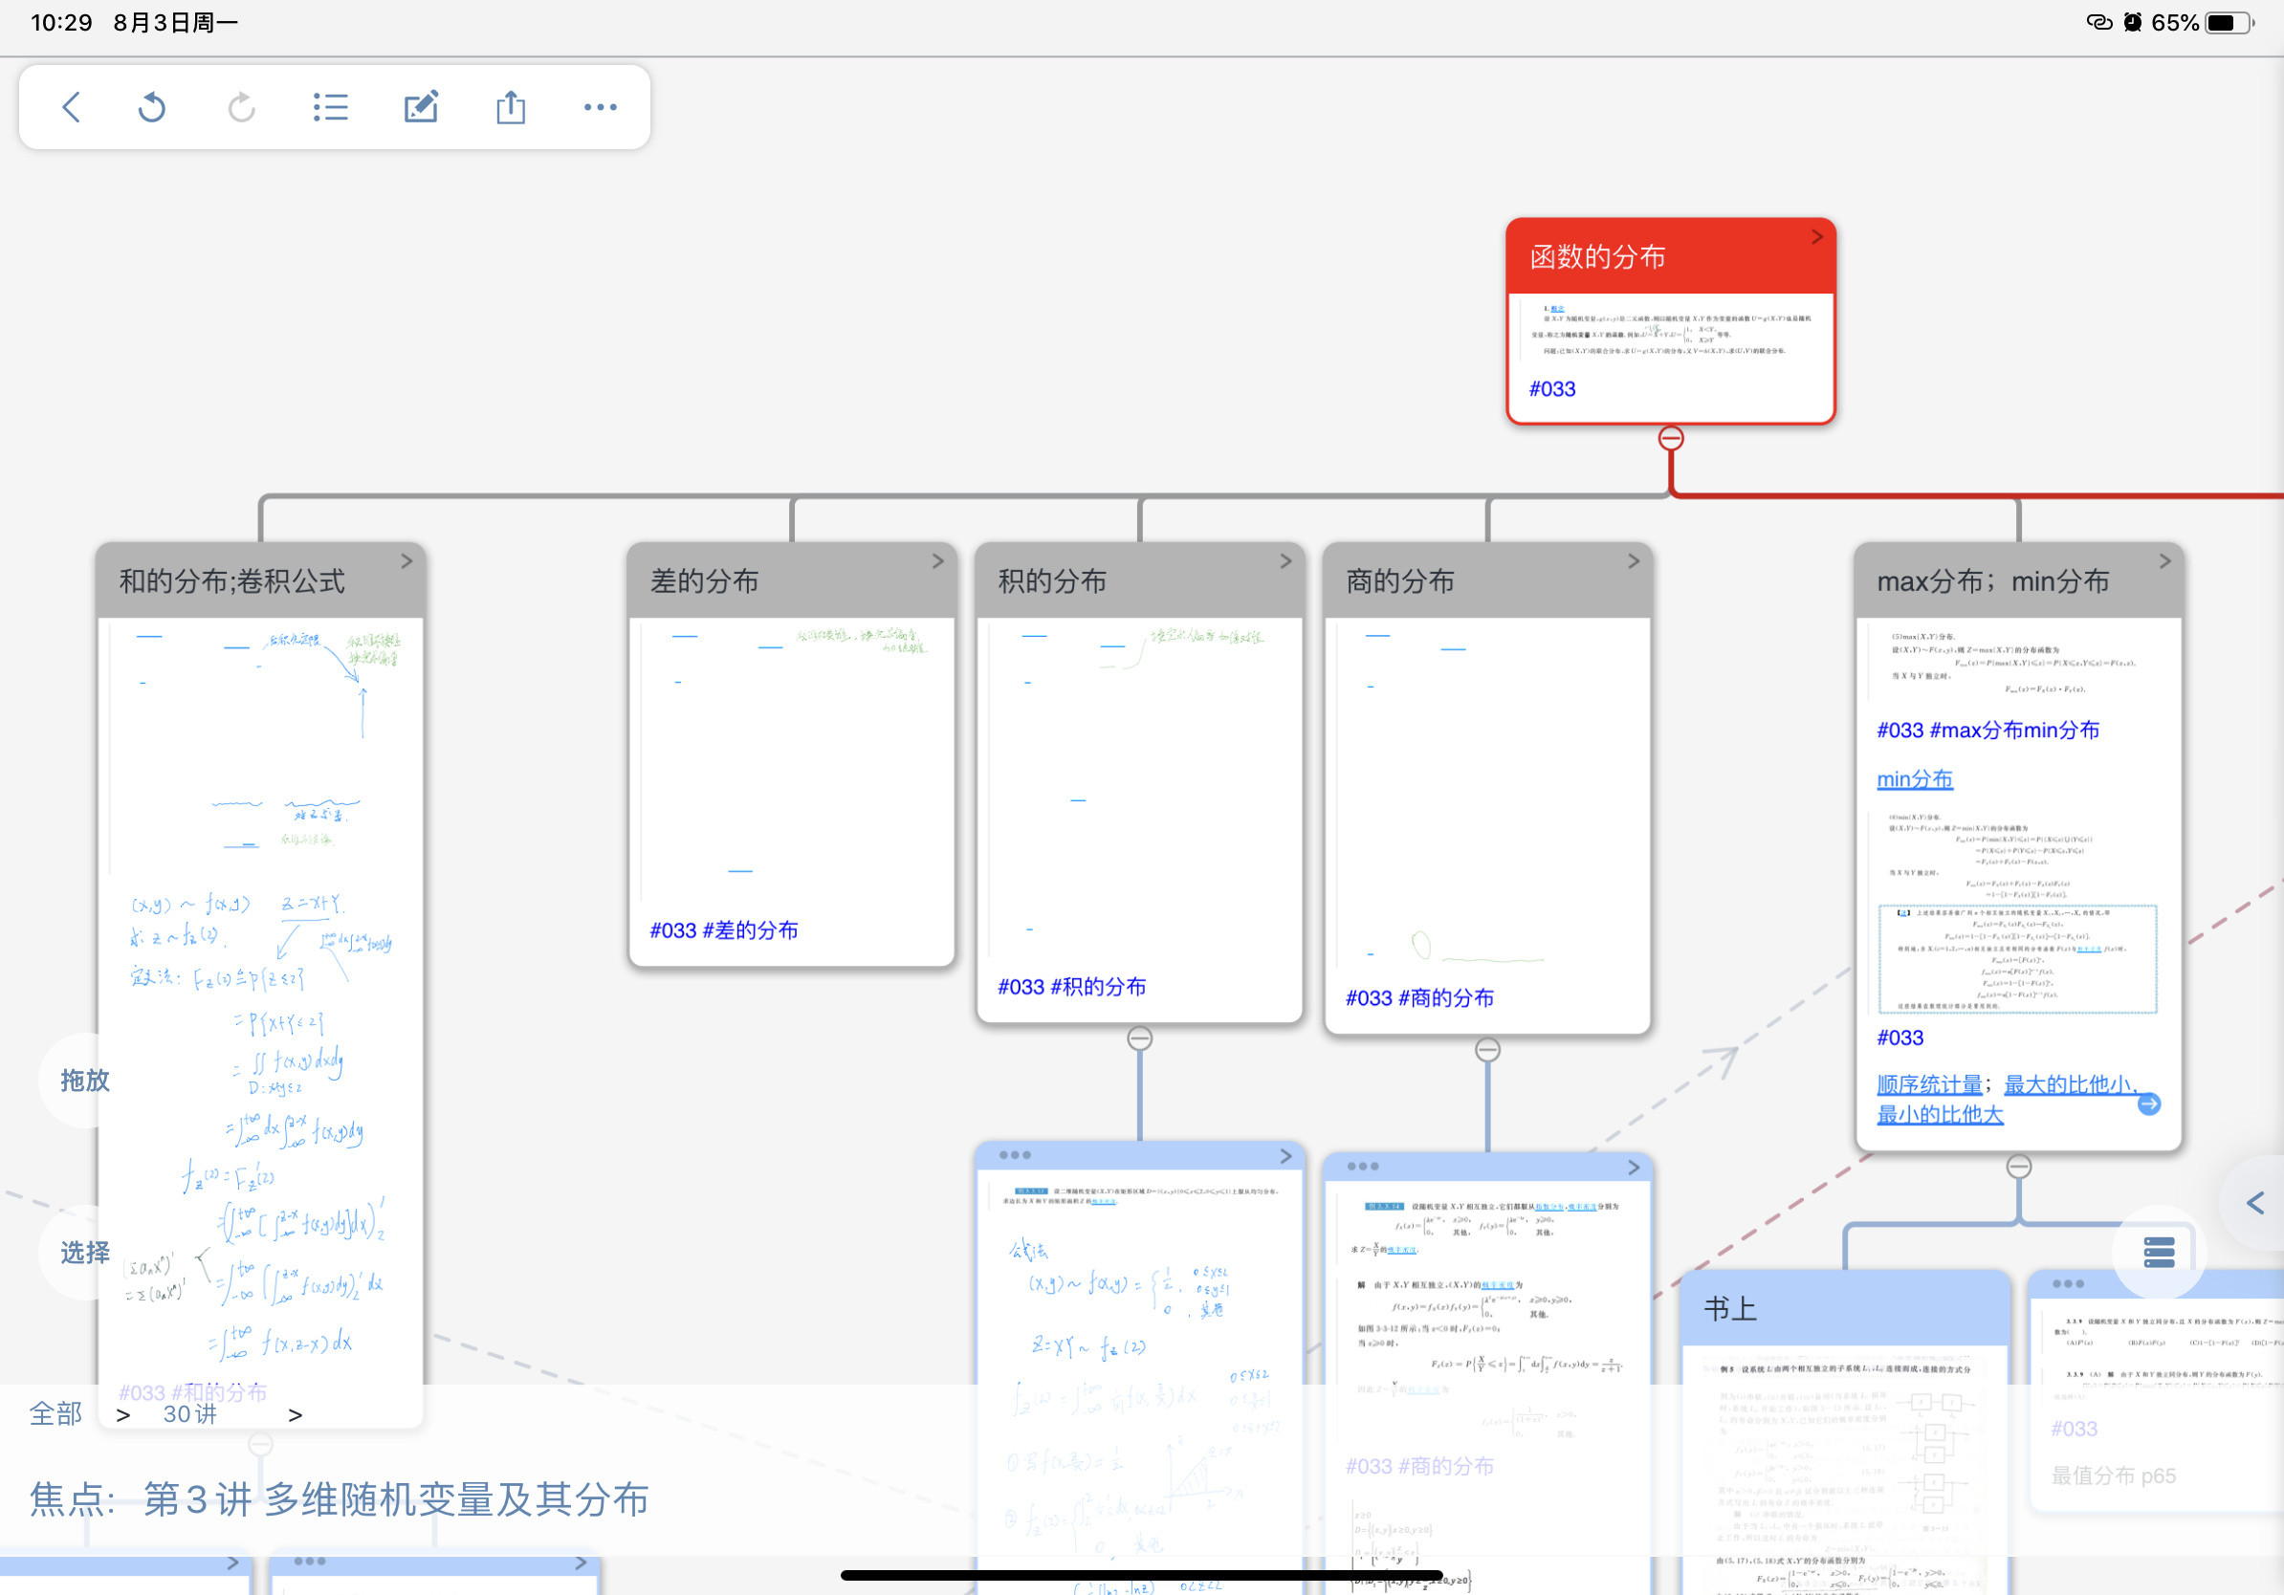The width and height of the screenshot is (2284, 1595).
Task: Open the three-dots menu on 商的分布 child card
Action: (1363, 1167)
